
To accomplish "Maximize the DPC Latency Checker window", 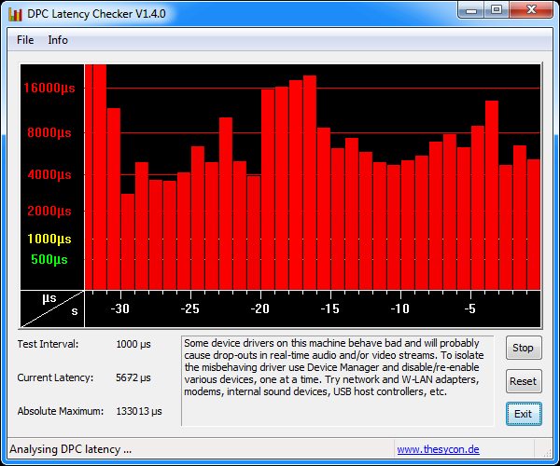I will point(497,9).
